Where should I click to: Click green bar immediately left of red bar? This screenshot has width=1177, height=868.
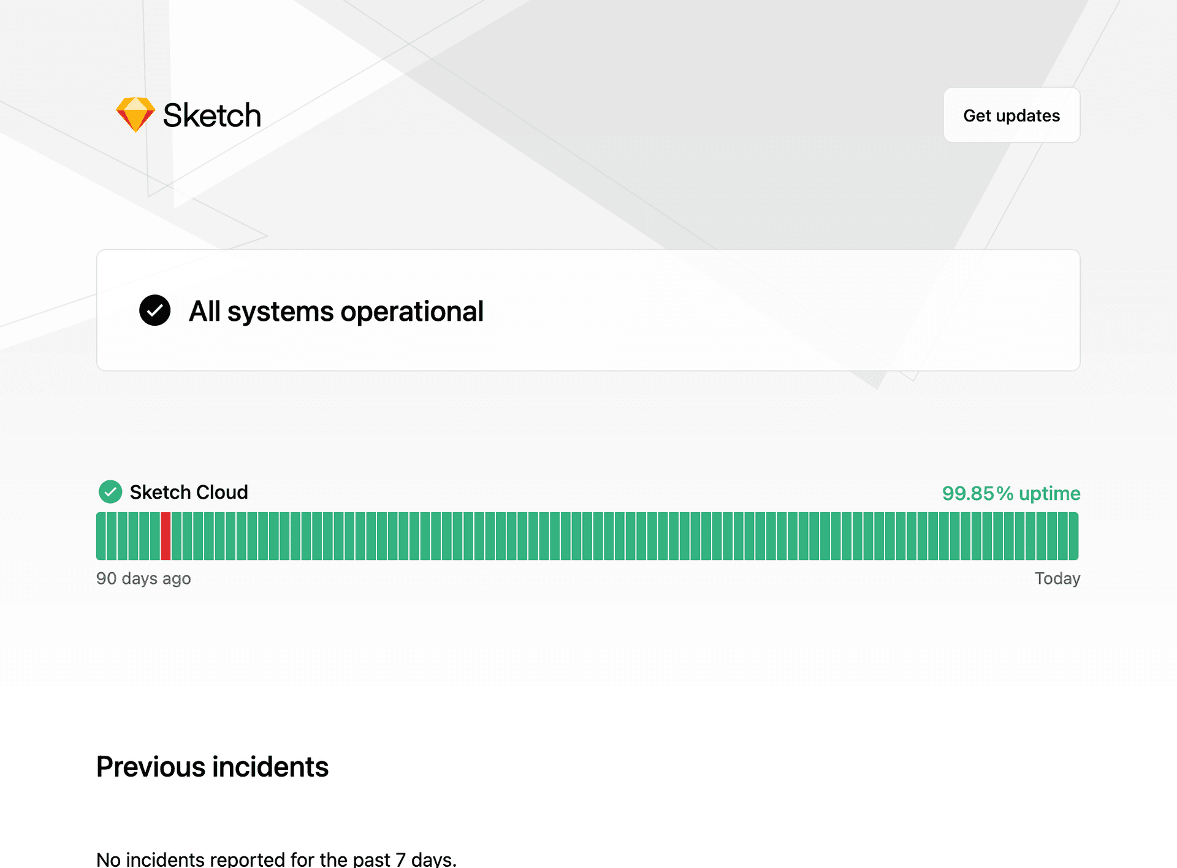(x=155, y=536)
